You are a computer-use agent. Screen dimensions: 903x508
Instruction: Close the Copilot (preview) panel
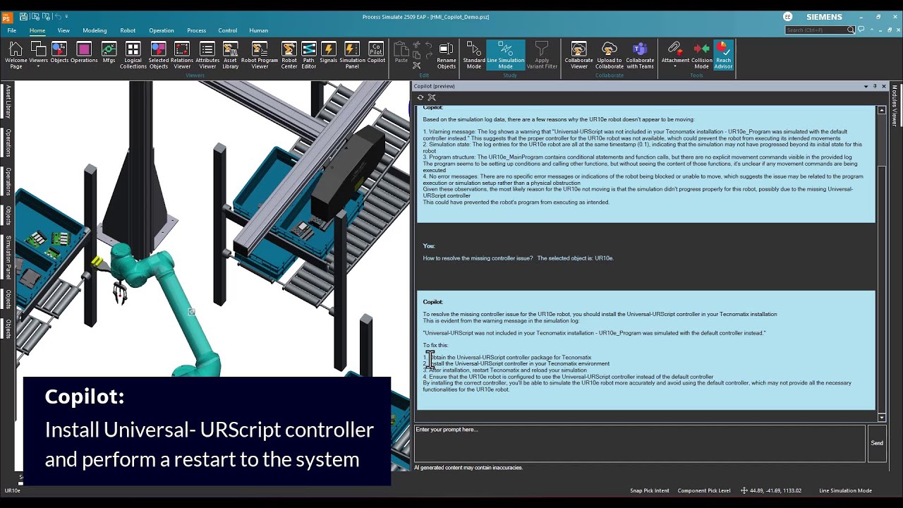pos(883,86)
